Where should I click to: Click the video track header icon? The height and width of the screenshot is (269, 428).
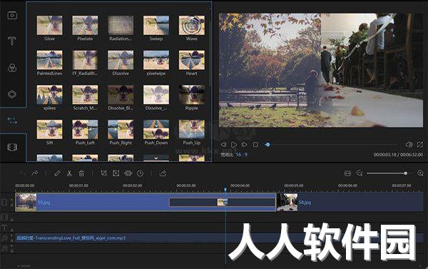tap(5, 202)
